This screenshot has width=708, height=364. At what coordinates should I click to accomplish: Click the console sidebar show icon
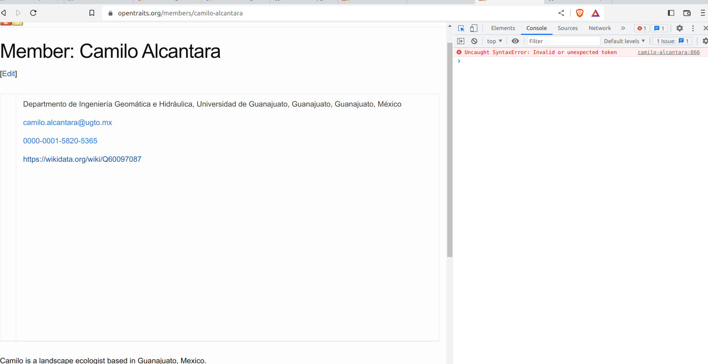[461, 41]
